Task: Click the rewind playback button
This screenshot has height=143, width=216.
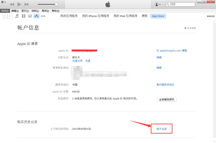Action: (12, 4)
